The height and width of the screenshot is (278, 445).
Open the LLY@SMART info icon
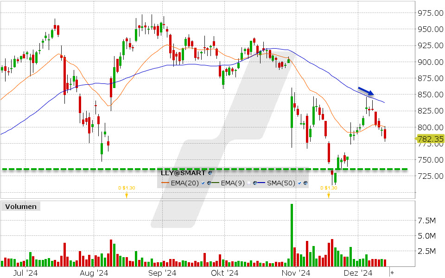click(x=210, y=172)
